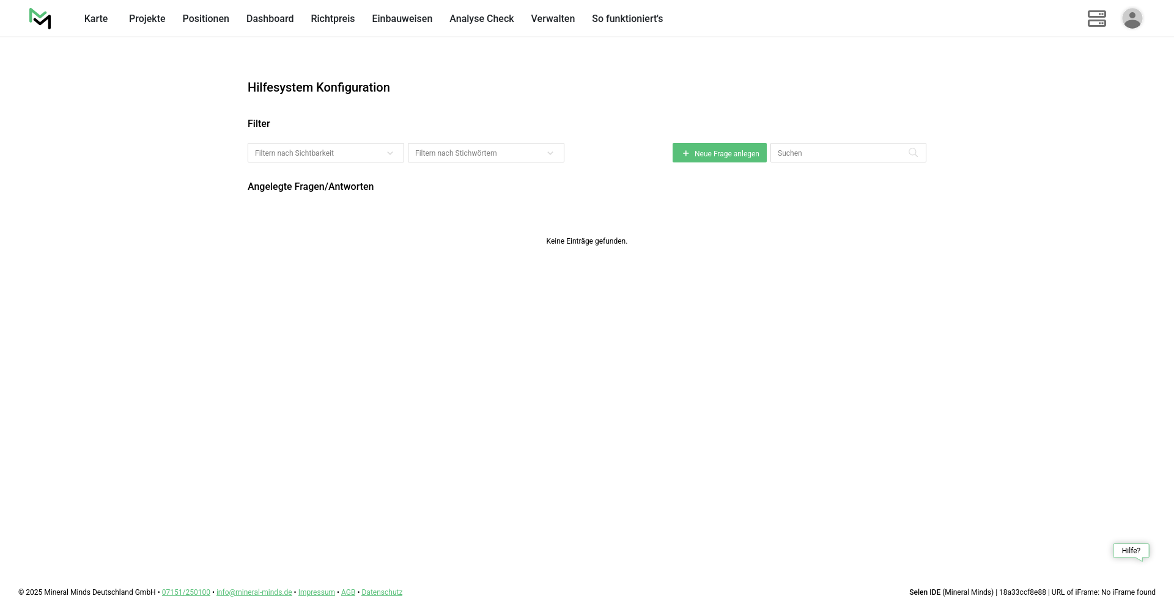The image size is (1174, 607).
Task: Go to Projekte in the navigation
Action: [x=147, y=18]
